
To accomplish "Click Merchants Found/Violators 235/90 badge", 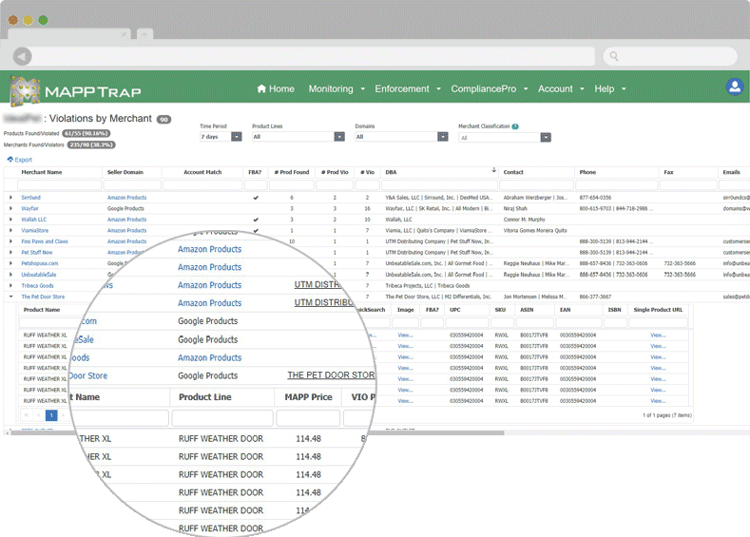I will click(x=91, y=144).
